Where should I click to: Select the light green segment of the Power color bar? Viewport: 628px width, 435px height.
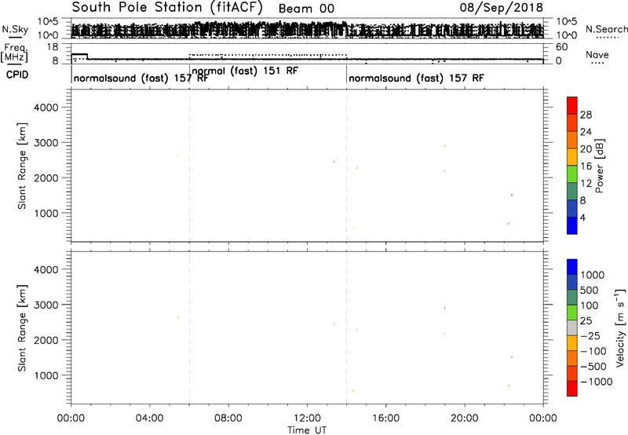[572, 174]
